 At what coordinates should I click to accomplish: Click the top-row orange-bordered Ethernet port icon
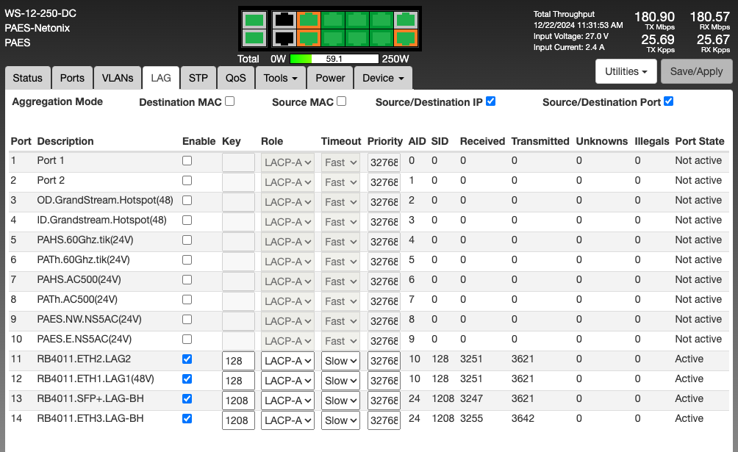point(308,20)
